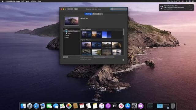Screen dimensions: 196x110
Task: Click the menu bar clock
Action: coord(175,1)
